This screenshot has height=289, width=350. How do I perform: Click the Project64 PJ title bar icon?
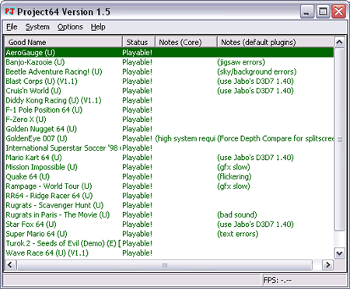tap(10, 12)
